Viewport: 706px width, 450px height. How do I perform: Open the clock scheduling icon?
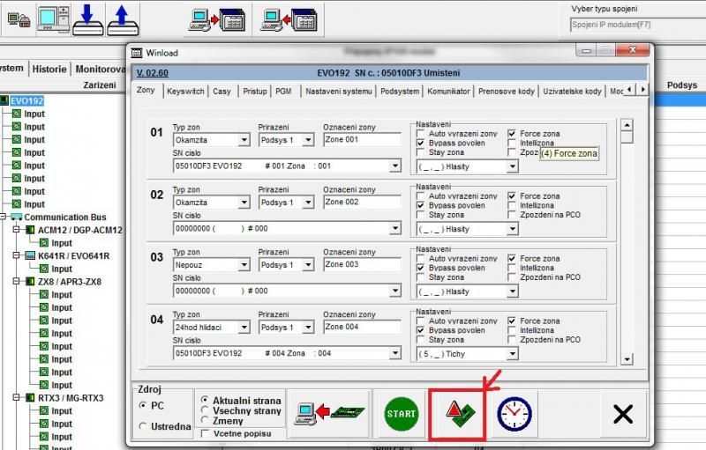[x=514, y=413]
